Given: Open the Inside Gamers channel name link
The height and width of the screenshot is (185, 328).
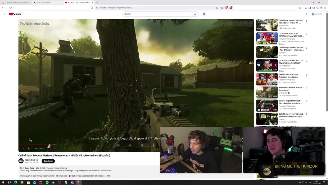Looking at the screenshot, I should [x=32, y=160].
